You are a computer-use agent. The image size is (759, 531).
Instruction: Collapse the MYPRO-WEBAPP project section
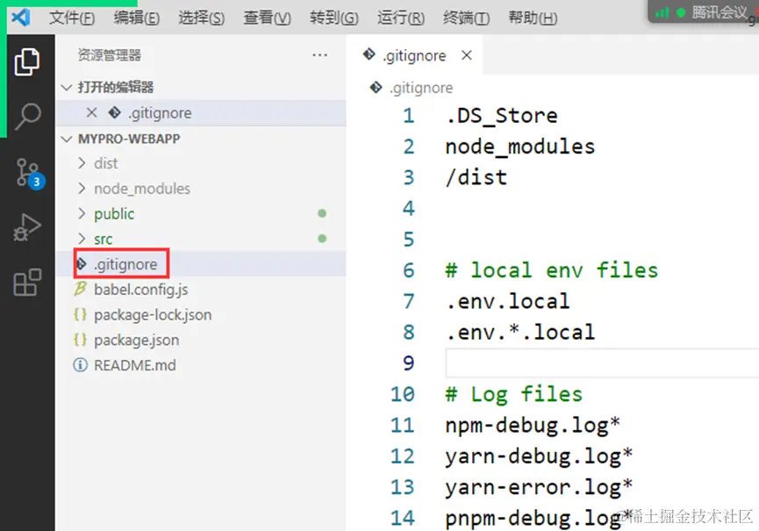pos(67,139)
